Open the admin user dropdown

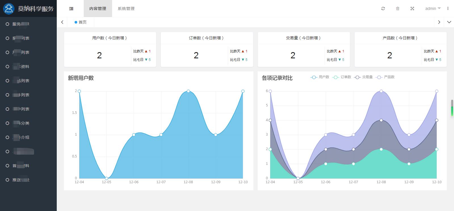click(x=433, y=8)
